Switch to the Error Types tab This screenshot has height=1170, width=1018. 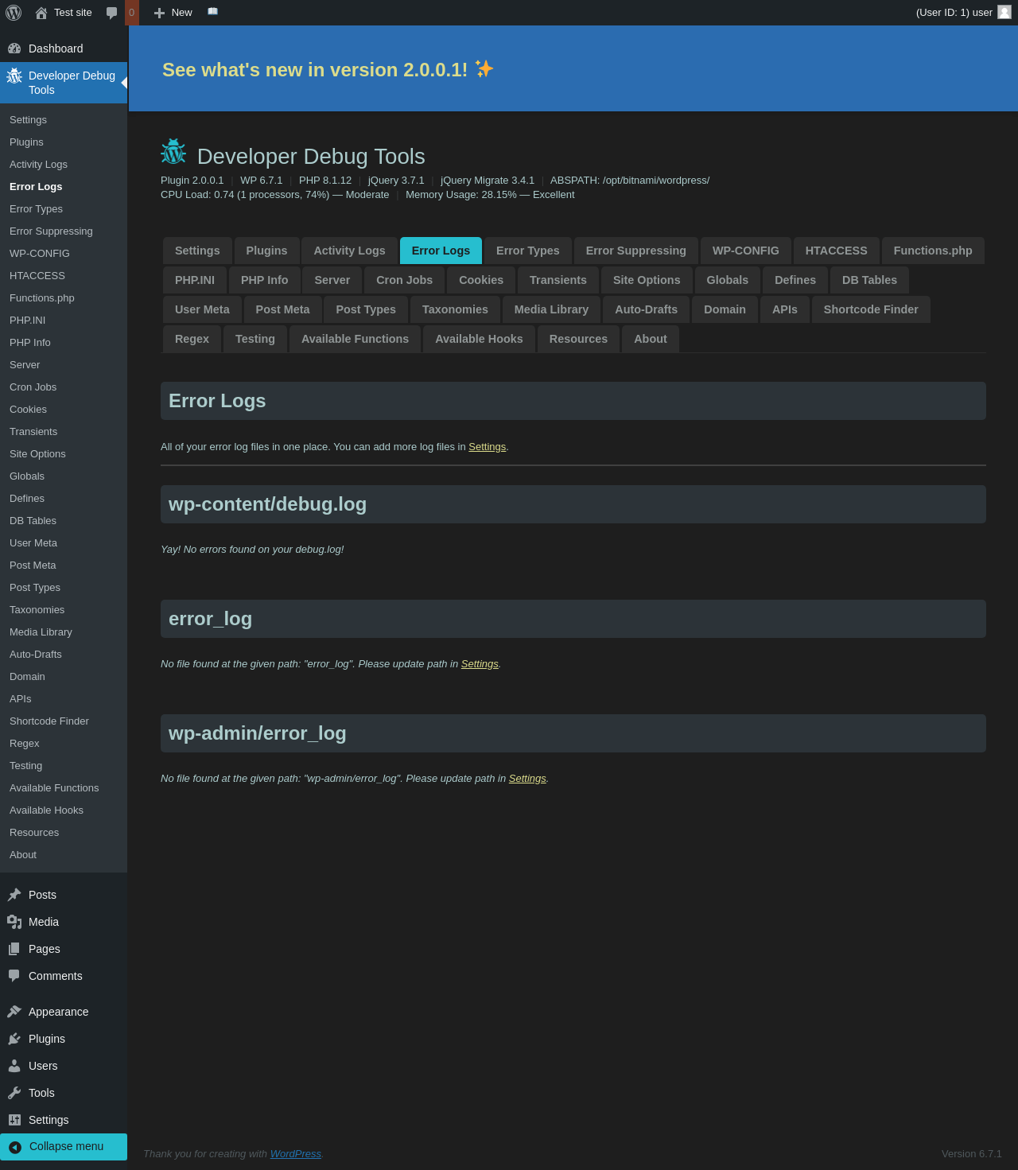528,251
